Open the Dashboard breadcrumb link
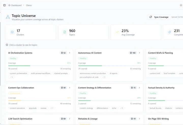Viewport: 183px width, 125px height. click(x=15, y=5)
